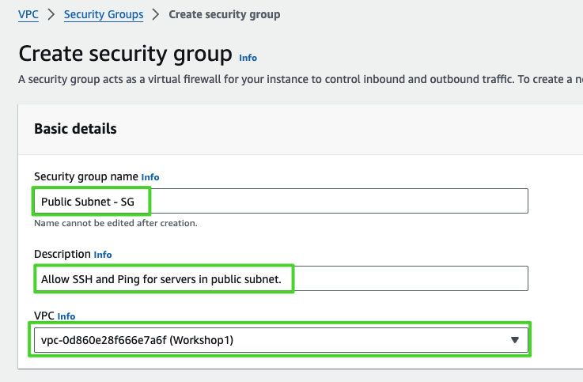This screenshot has height=382, width=583.
Task: Open Info next to the page heading
Action: [248, 58]
